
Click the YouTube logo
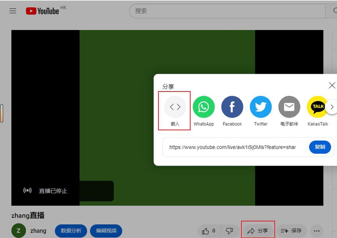click(42, 11)
